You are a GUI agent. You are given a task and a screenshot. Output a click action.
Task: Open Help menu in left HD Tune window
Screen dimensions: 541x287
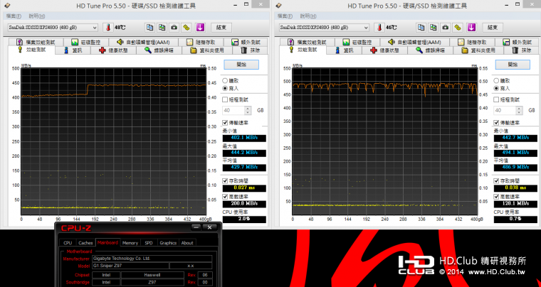[37, 16]
